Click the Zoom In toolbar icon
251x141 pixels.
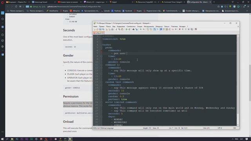(140, 29)
